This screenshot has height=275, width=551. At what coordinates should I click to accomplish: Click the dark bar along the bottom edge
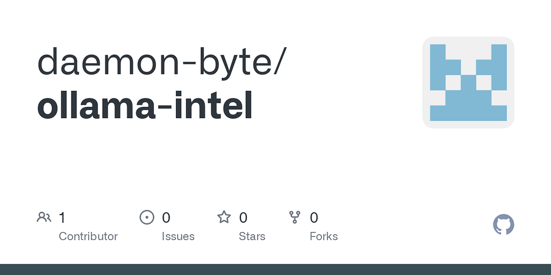[275, 269]
